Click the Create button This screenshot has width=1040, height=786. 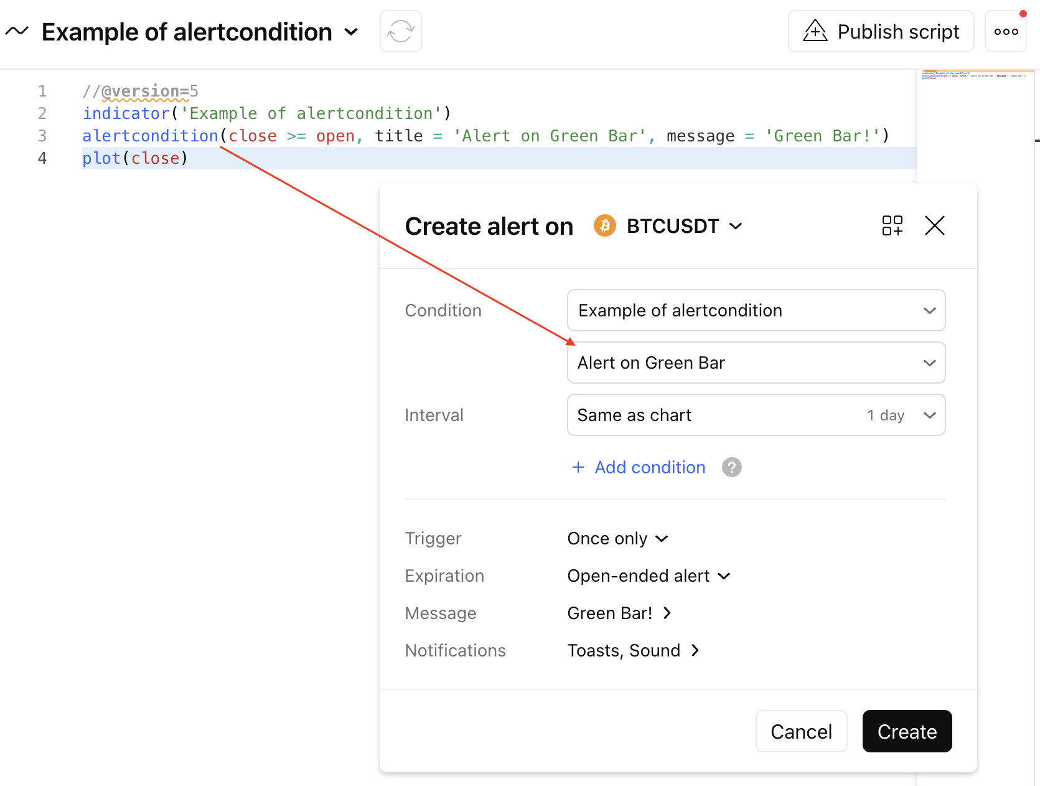point(907,731)
